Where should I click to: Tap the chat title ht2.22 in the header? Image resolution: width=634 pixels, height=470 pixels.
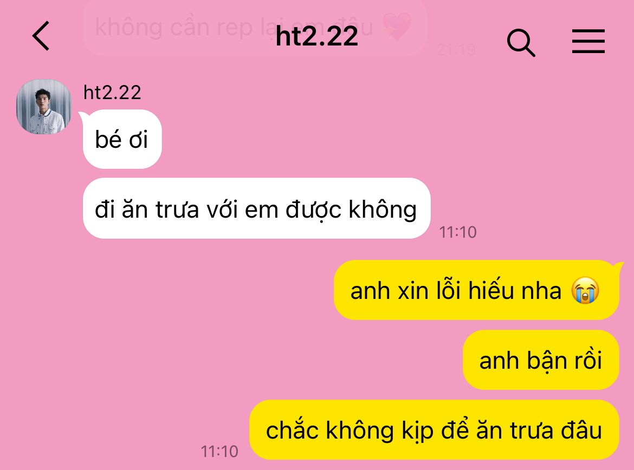click(x=316, y=36)
